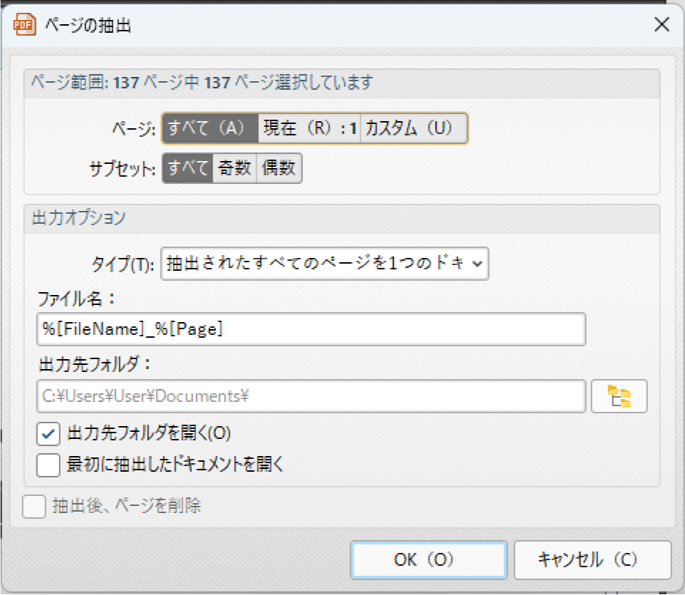Enable 最初に抽出したドキュメントを開く checkbox
The width and height of the screenshot is (685, 595).
(48, 465)
